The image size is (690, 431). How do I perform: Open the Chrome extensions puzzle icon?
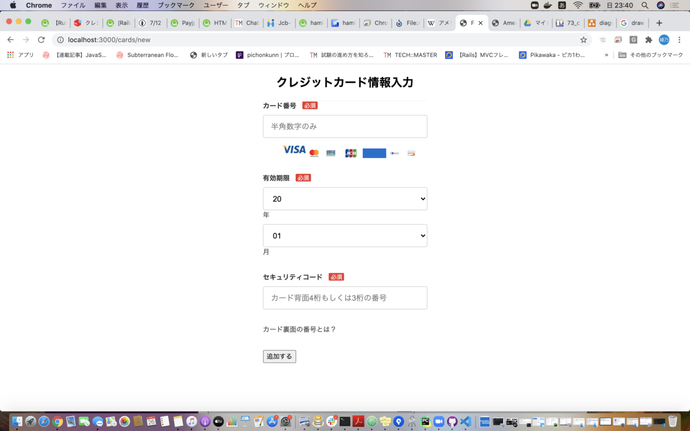point(649,40)
